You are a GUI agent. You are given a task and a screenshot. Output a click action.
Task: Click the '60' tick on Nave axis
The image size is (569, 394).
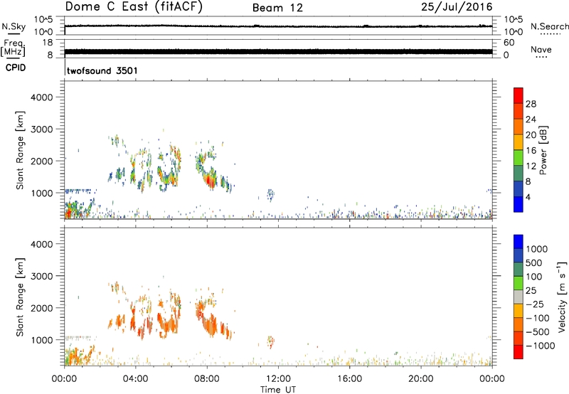coord(509,43)
